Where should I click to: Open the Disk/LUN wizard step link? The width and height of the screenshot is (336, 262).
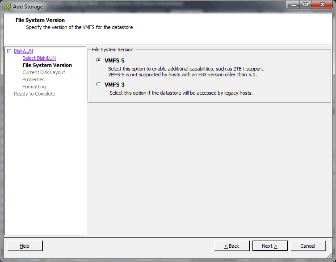23,51
